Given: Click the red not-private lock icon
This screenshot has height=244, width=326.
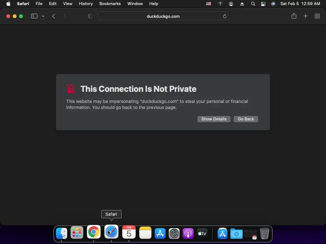Looking at the screenshot, I should tap(71, 89).
